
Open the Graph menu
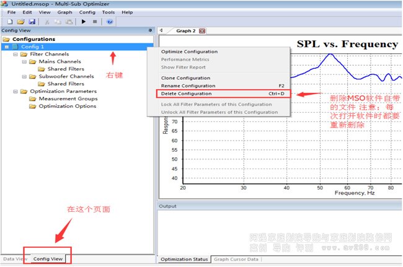click(x=64, y=12)
